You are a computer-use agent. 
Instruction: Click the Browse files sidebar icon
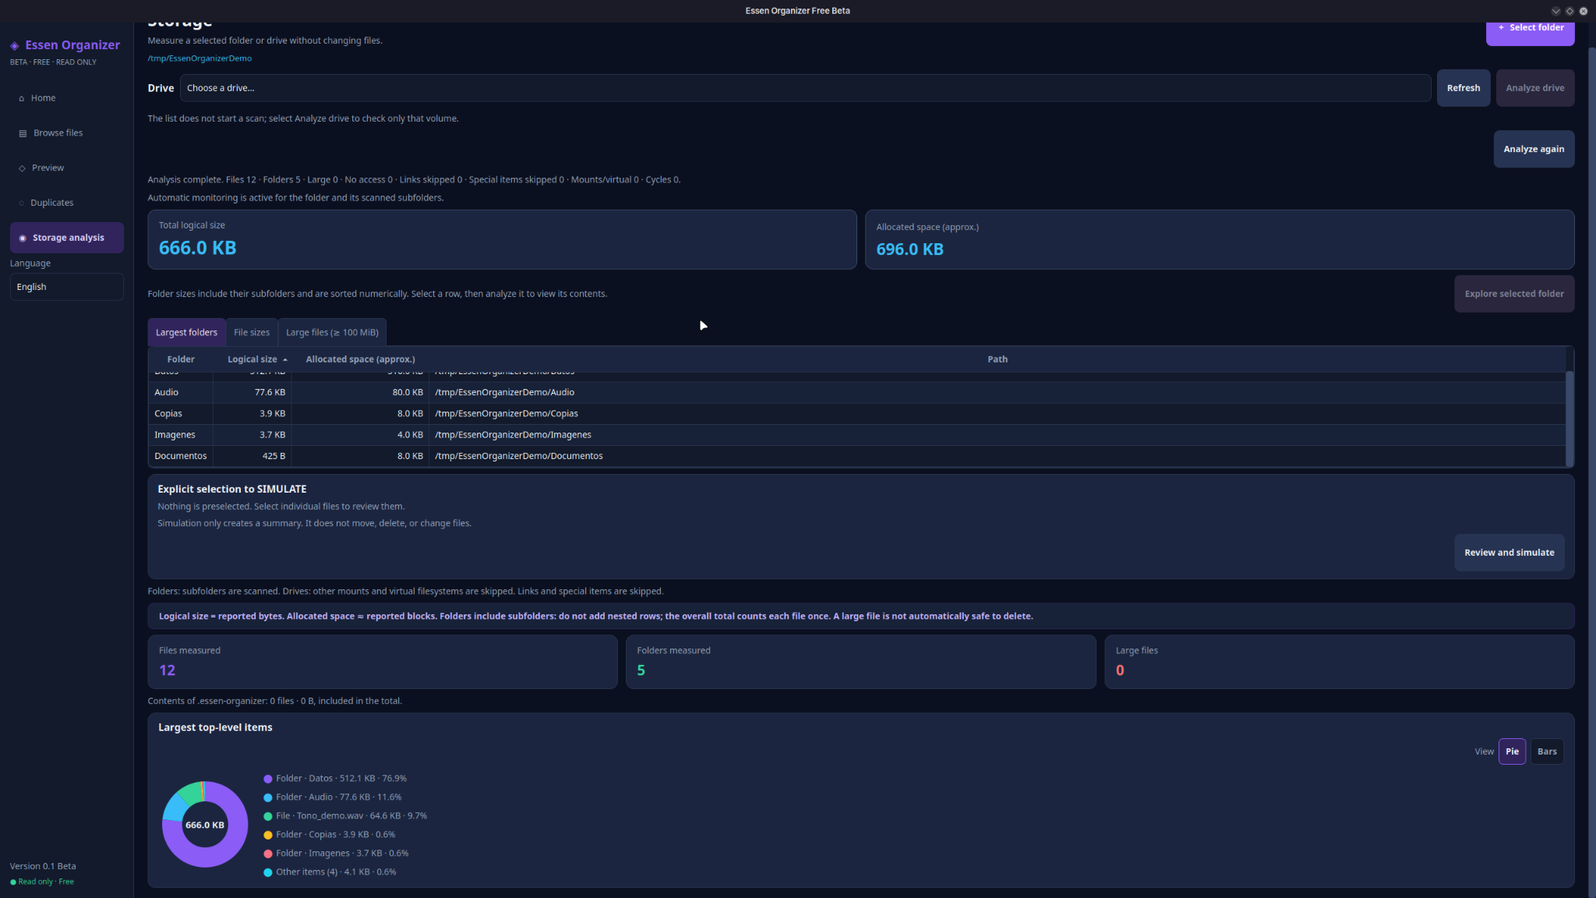click(23, 133)
